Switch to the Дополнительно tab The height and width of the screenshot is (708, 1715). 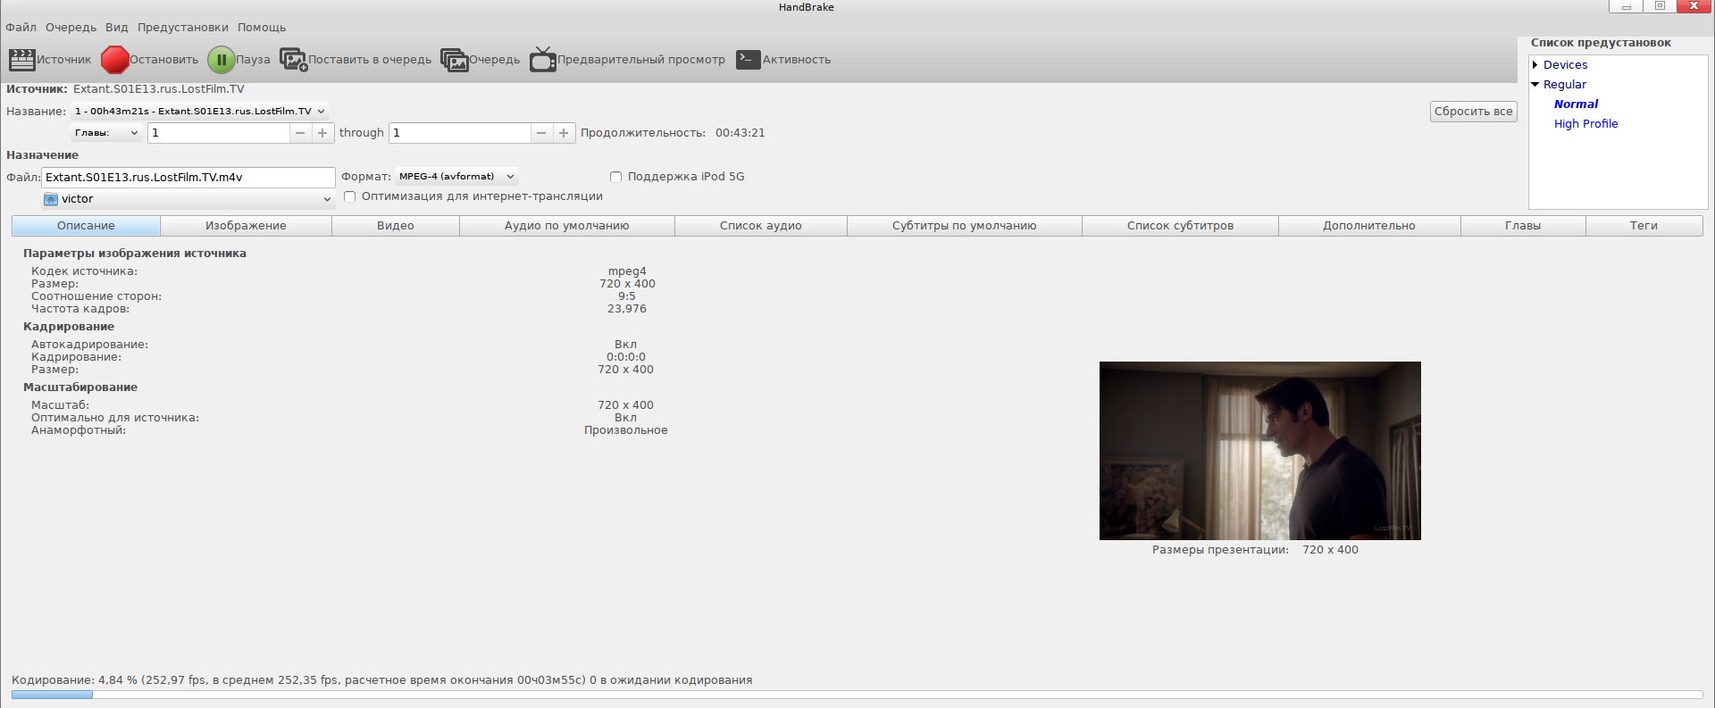tap(1369, 226)
